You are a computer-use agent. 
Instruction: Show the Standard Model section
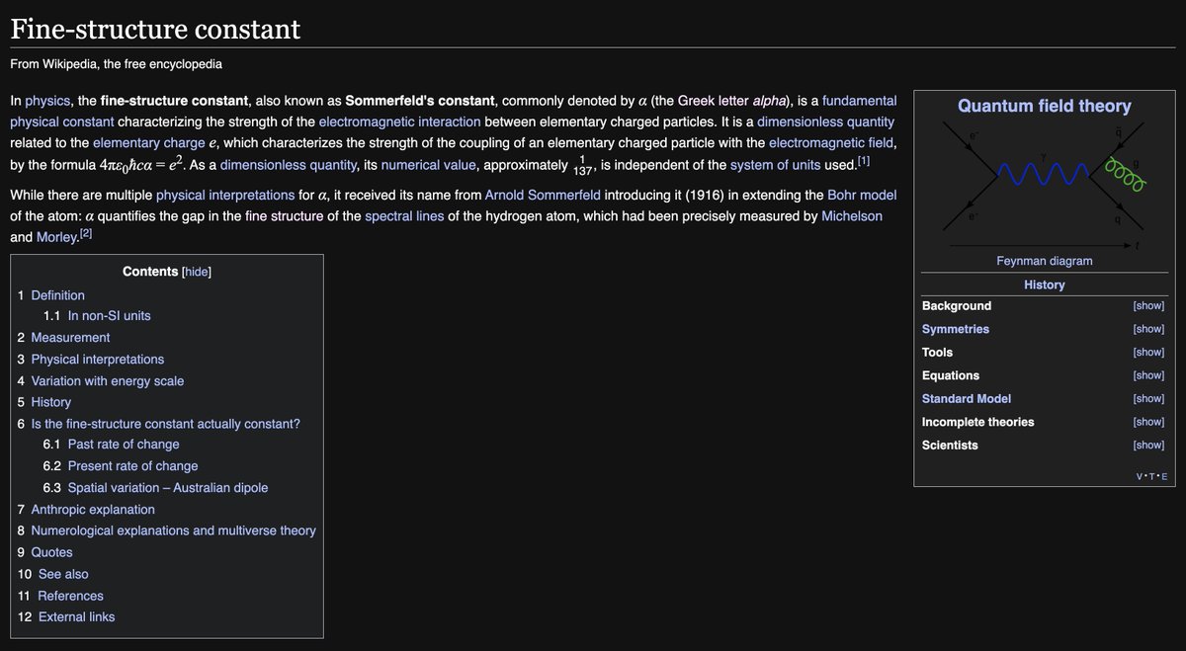point(1148,399)
